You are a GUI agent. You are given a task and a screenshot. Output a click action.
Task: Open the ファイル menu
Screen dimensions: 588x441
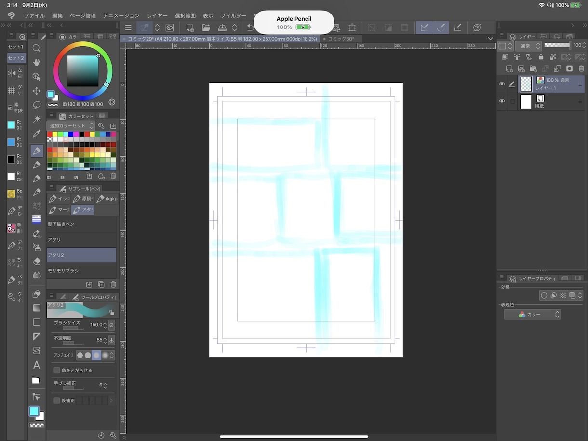(x=34, y=16)
